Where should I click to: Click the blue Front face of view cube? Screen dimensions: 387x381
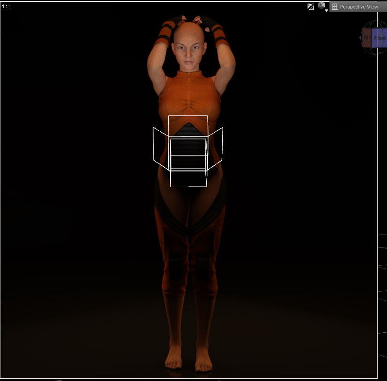pyautogui.click(x=379, y=38)
